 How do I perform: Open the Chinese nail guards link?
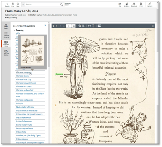pyautogui.click(x=25, y=100)
